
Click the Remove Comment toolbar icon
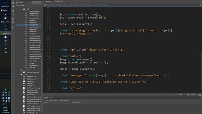13,22
